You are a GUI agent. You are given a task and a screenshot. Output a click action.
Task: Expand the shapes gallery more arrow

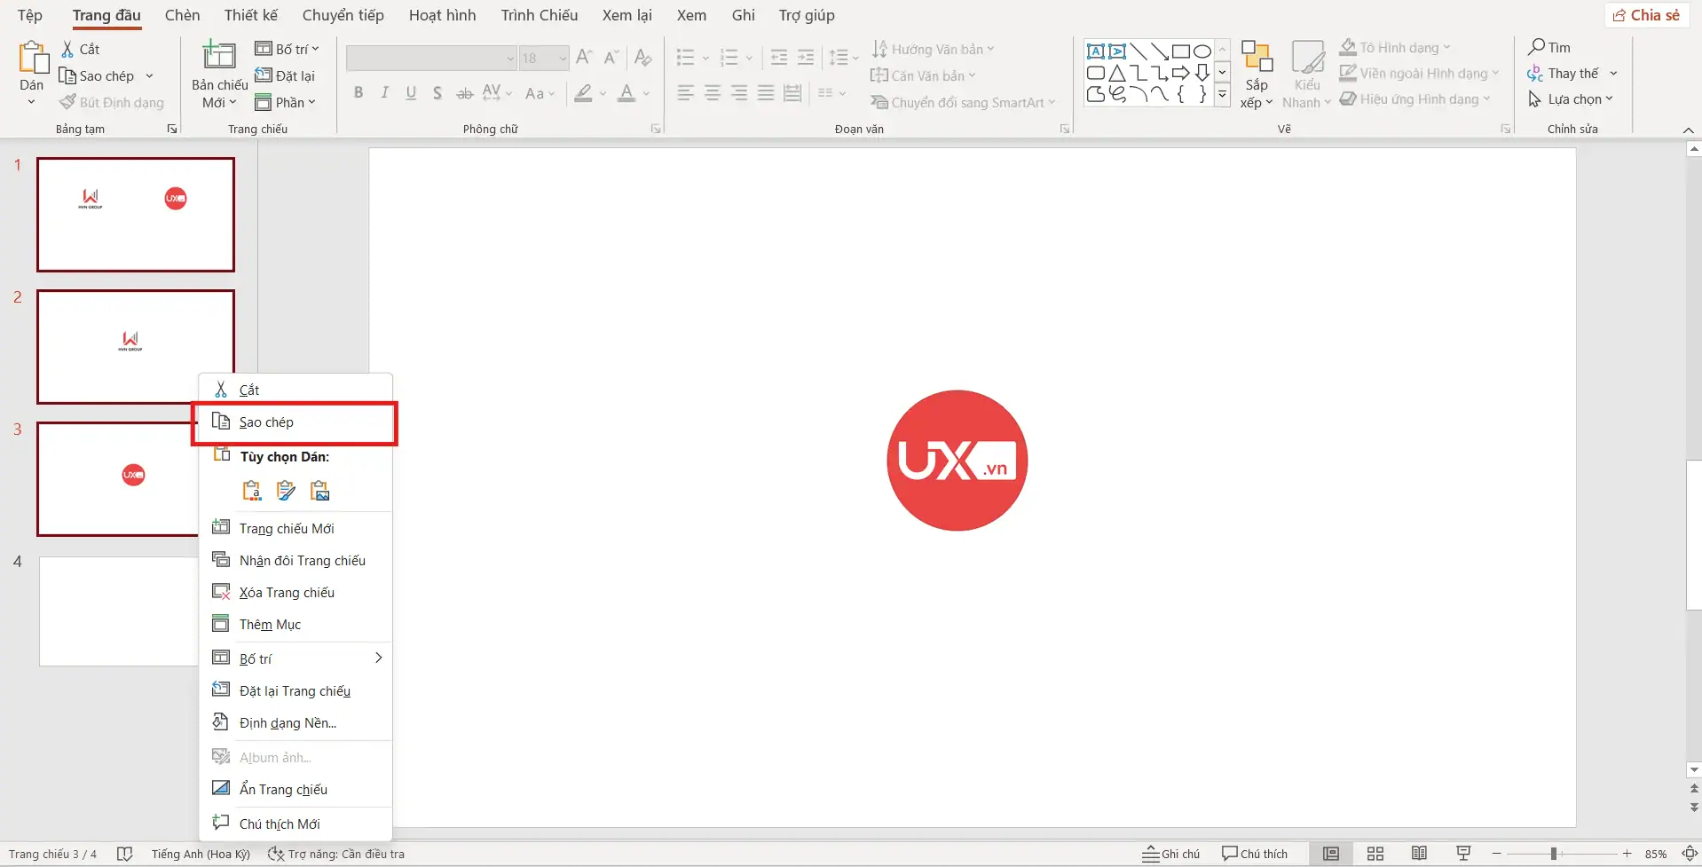coord(1222,95)
